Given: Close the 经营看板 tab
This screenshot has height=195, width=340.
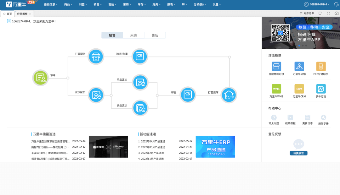Looking at the screenshot, I should point(30,14).
